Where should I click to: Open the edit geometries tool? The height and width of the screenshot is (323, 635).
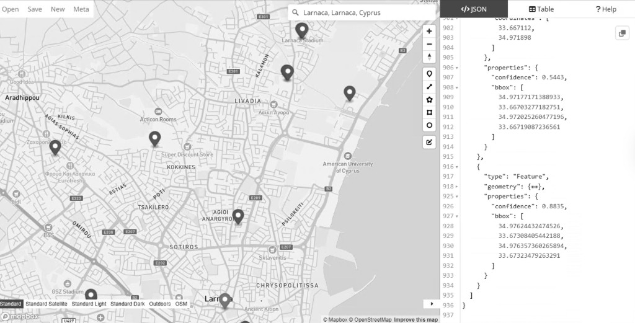(x=429, y=143)
